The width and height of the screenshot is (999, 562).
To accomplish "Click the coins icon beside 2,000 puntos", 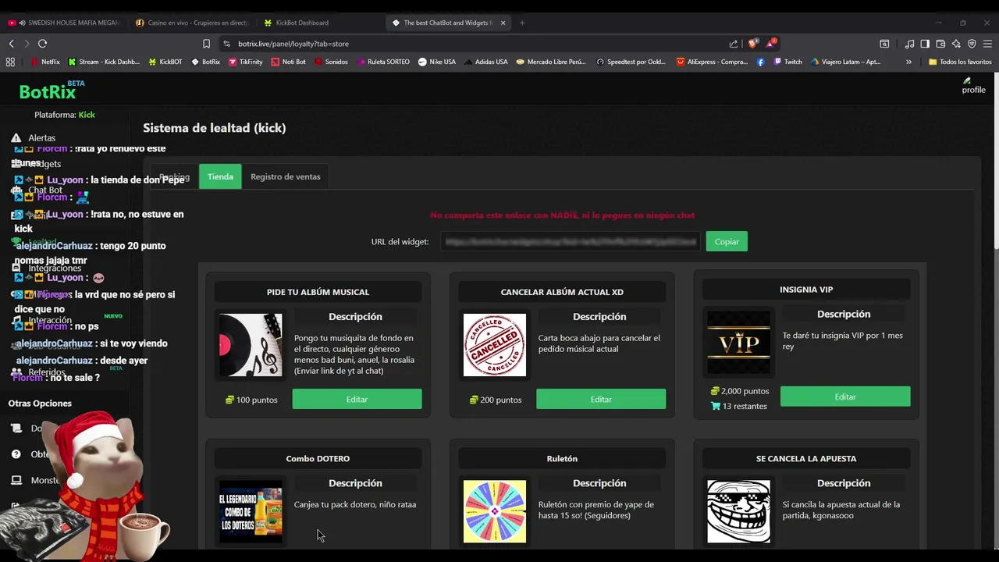I will (x=715, y=391).
